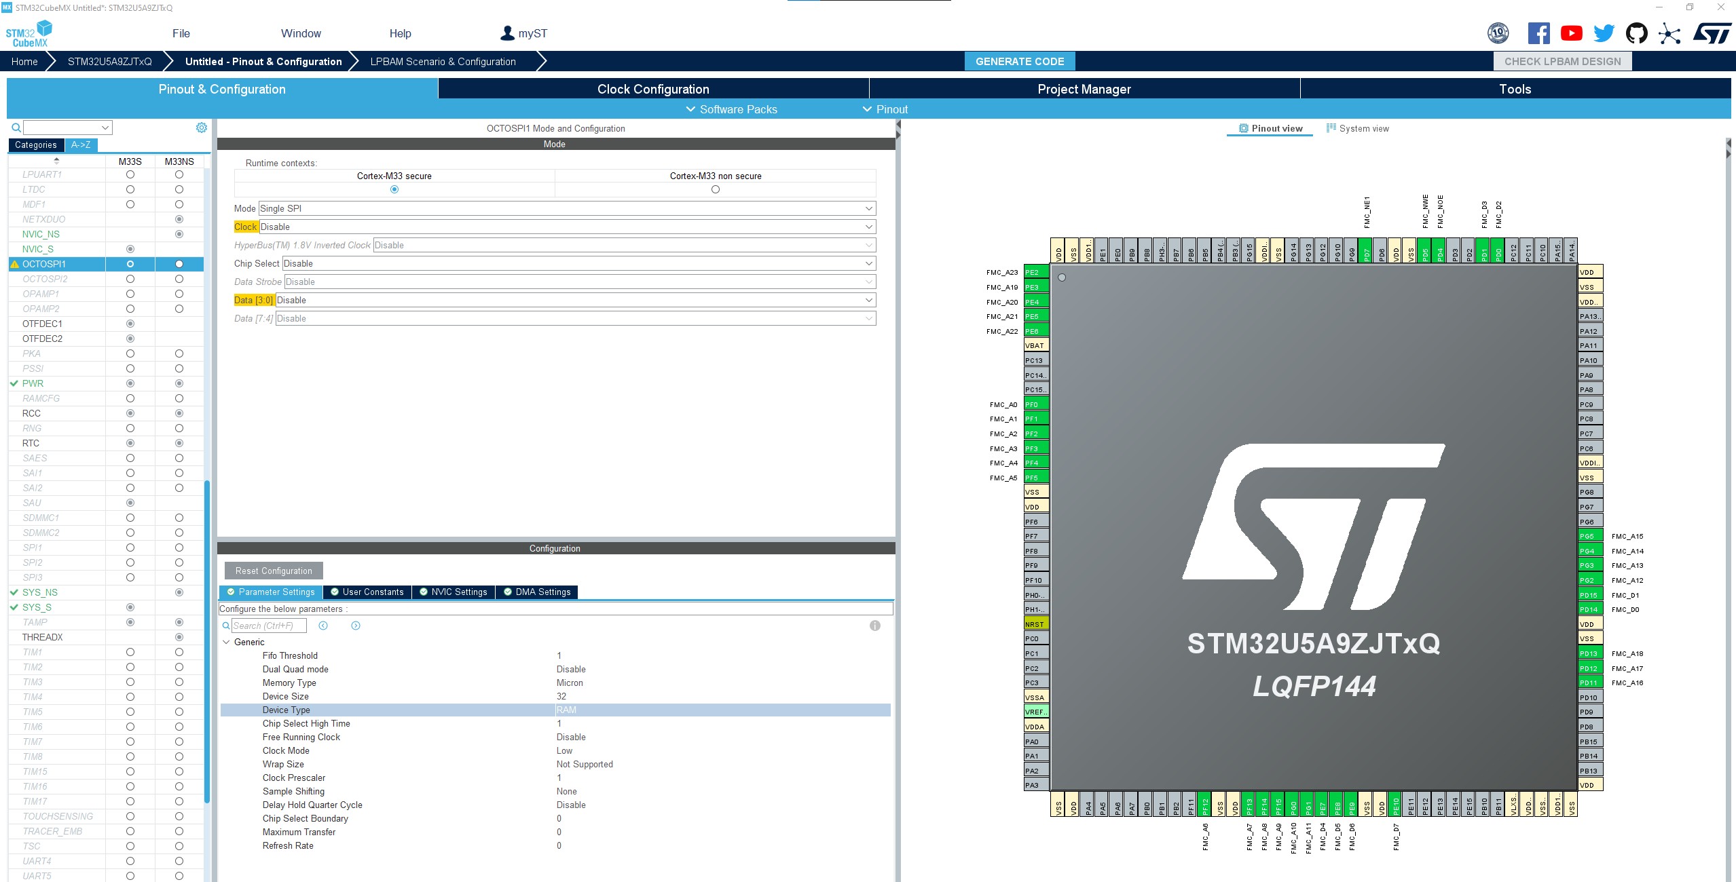Click the PD13 pin labeled FMC_A18
The width and height of the screenshot is (1736, 882).
(1591, 653)
